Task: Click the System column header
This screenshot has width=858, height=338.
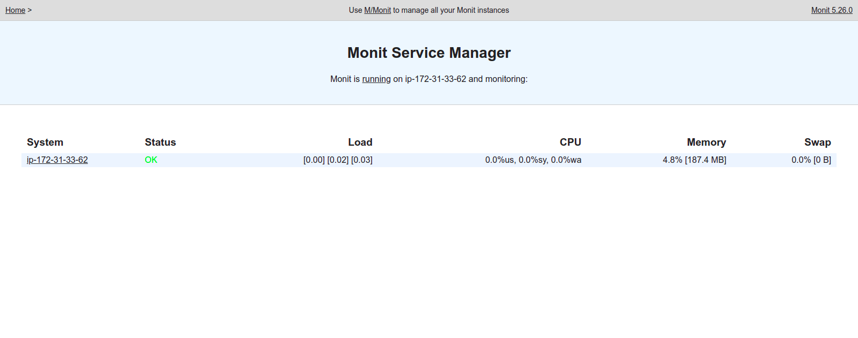Action: click(45, 142)
